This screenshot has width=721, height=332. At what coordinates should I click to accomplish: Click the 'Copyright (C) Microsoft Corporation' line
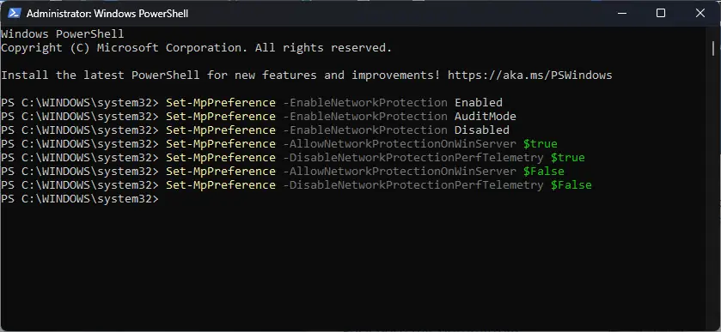click(196, 48)
